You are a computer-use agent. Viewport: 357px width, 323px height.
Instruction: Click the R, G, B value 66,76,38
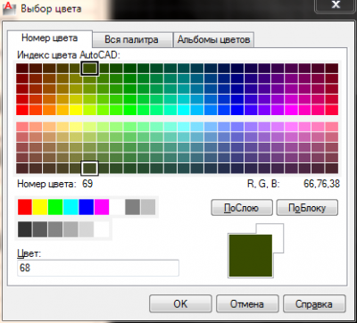pyautogui.click(x=321, y=184)
